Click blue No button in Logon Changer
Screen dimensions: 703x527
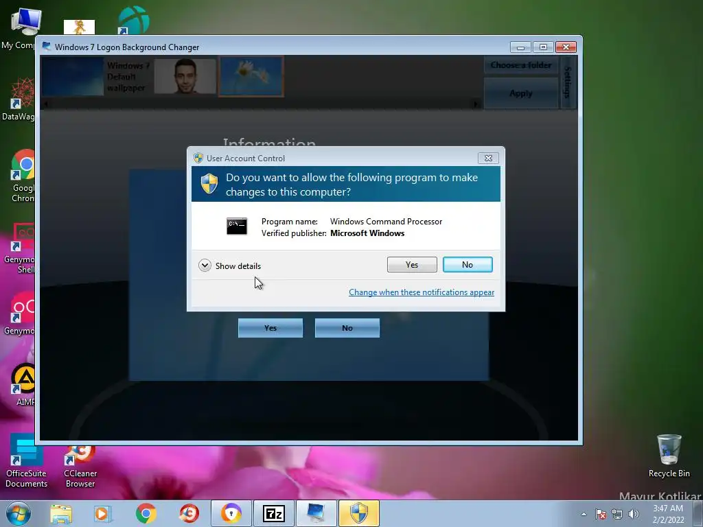(x=347, y=328)
